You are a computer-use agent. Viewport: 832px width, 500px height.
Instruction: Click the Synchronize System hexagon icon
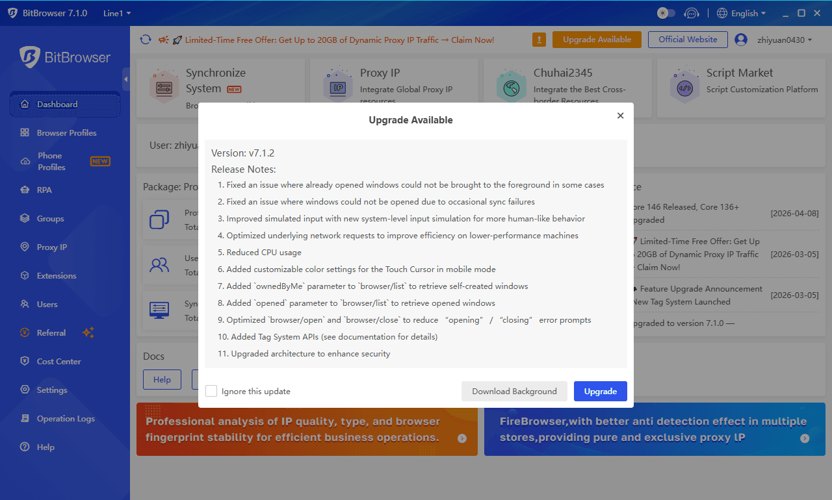[164, 87]
